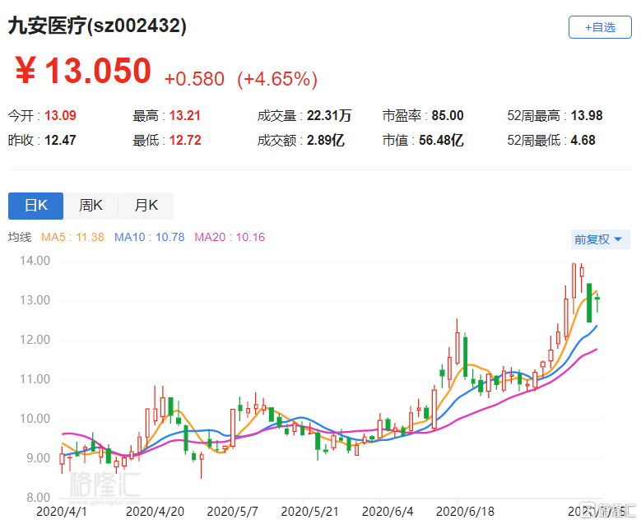The width and height of the screenshot is (641, 524).
Task: Click the 8.00 y-axis label
Action: (39, 498)
